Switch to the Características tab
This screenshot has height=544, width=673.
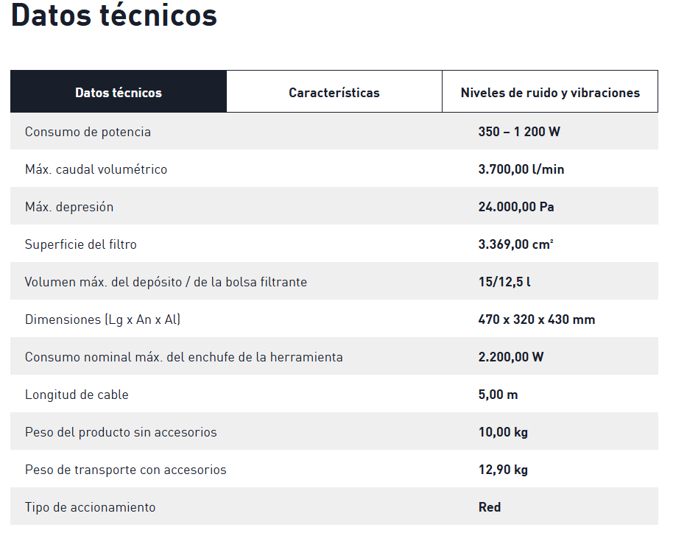[x=334, y=93]
